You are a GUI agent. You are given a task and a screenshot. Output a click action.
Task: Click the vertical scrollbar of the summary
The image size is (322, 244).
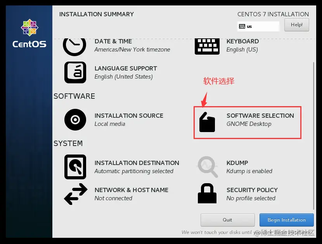tap(313, 136)
